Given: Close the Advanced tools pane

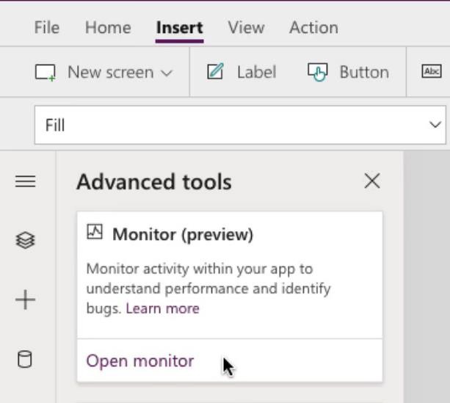Looking at the screenshot, I should pos(372,181).
